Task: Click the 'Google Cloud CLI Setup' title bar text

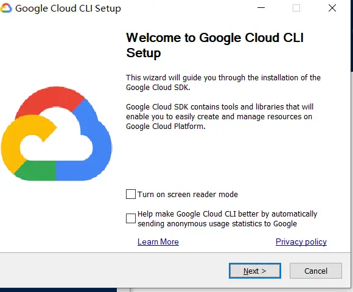Action: click(x=68, y=9)
